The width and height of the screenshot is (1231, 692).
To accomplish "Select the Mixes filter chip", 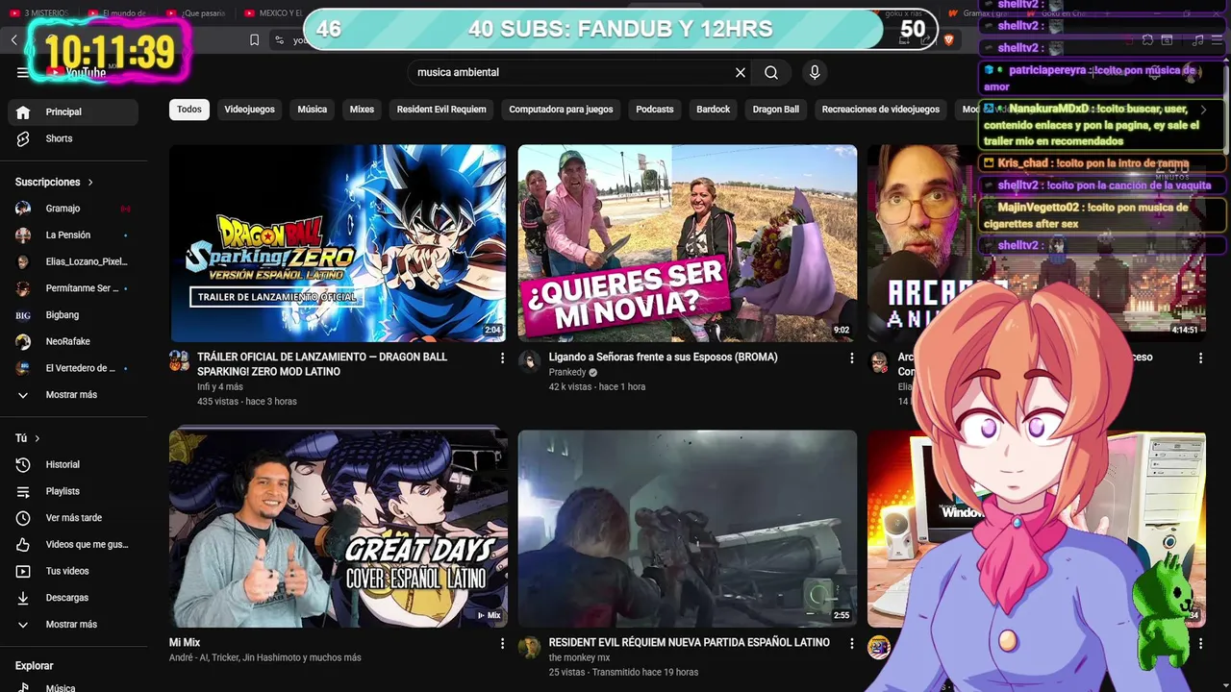I will point(362,110).
